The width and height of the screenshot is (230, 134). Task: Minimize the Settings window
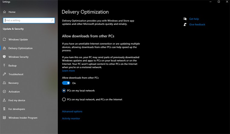[211, 2]
